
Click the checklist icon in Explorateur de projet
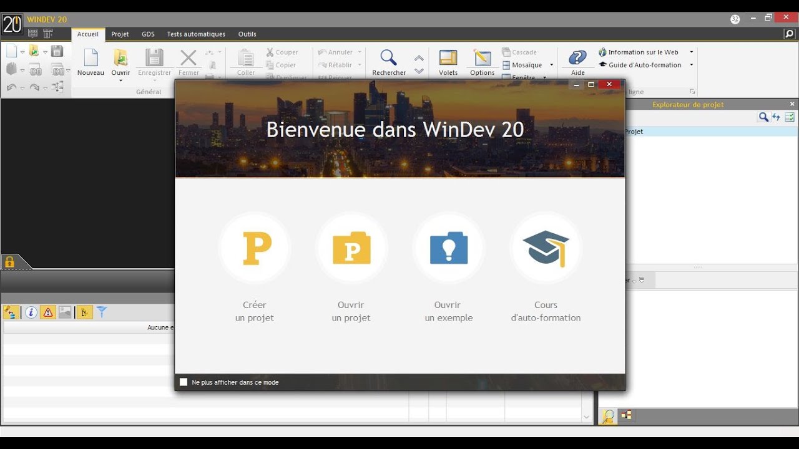(790, 117)
